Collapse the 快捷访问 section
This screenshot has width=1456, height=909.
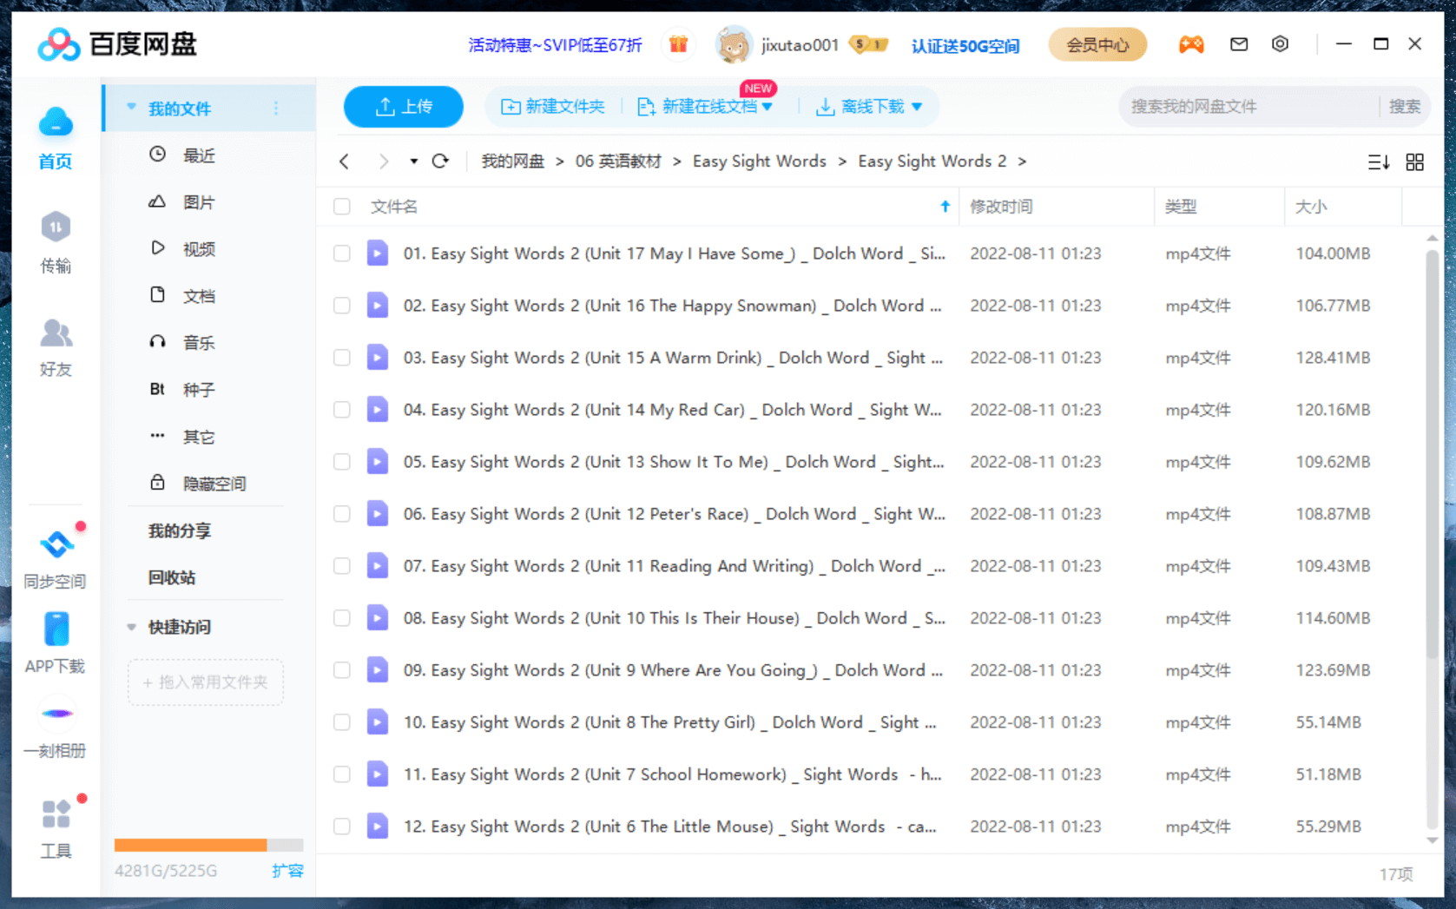pyautogui.click(x=132, y=627)
